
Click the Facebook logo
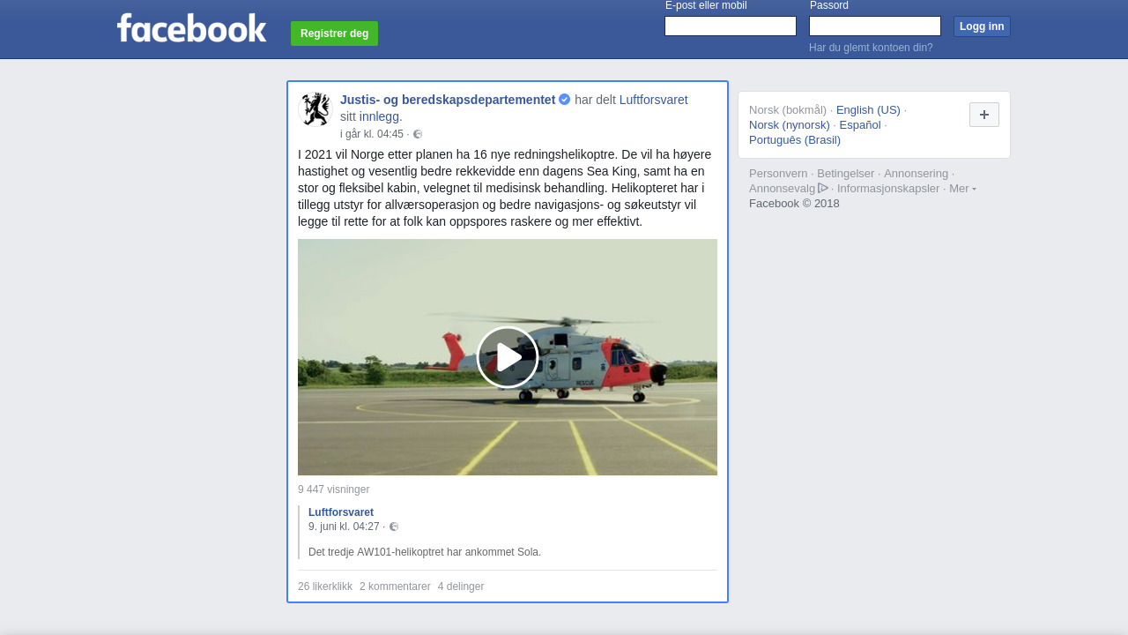tap(191, 27)
